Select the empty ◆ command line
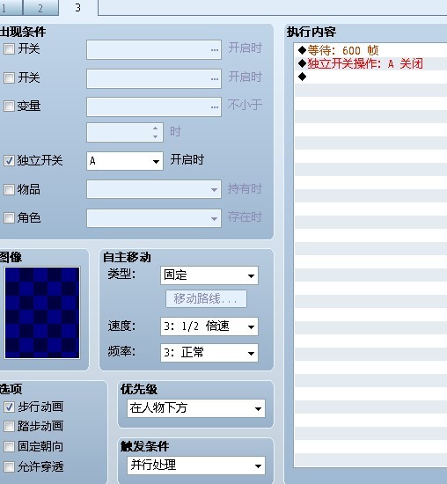The width and height of the screenshot is (447, 484). pyautogui.click(x=371, y=77)
